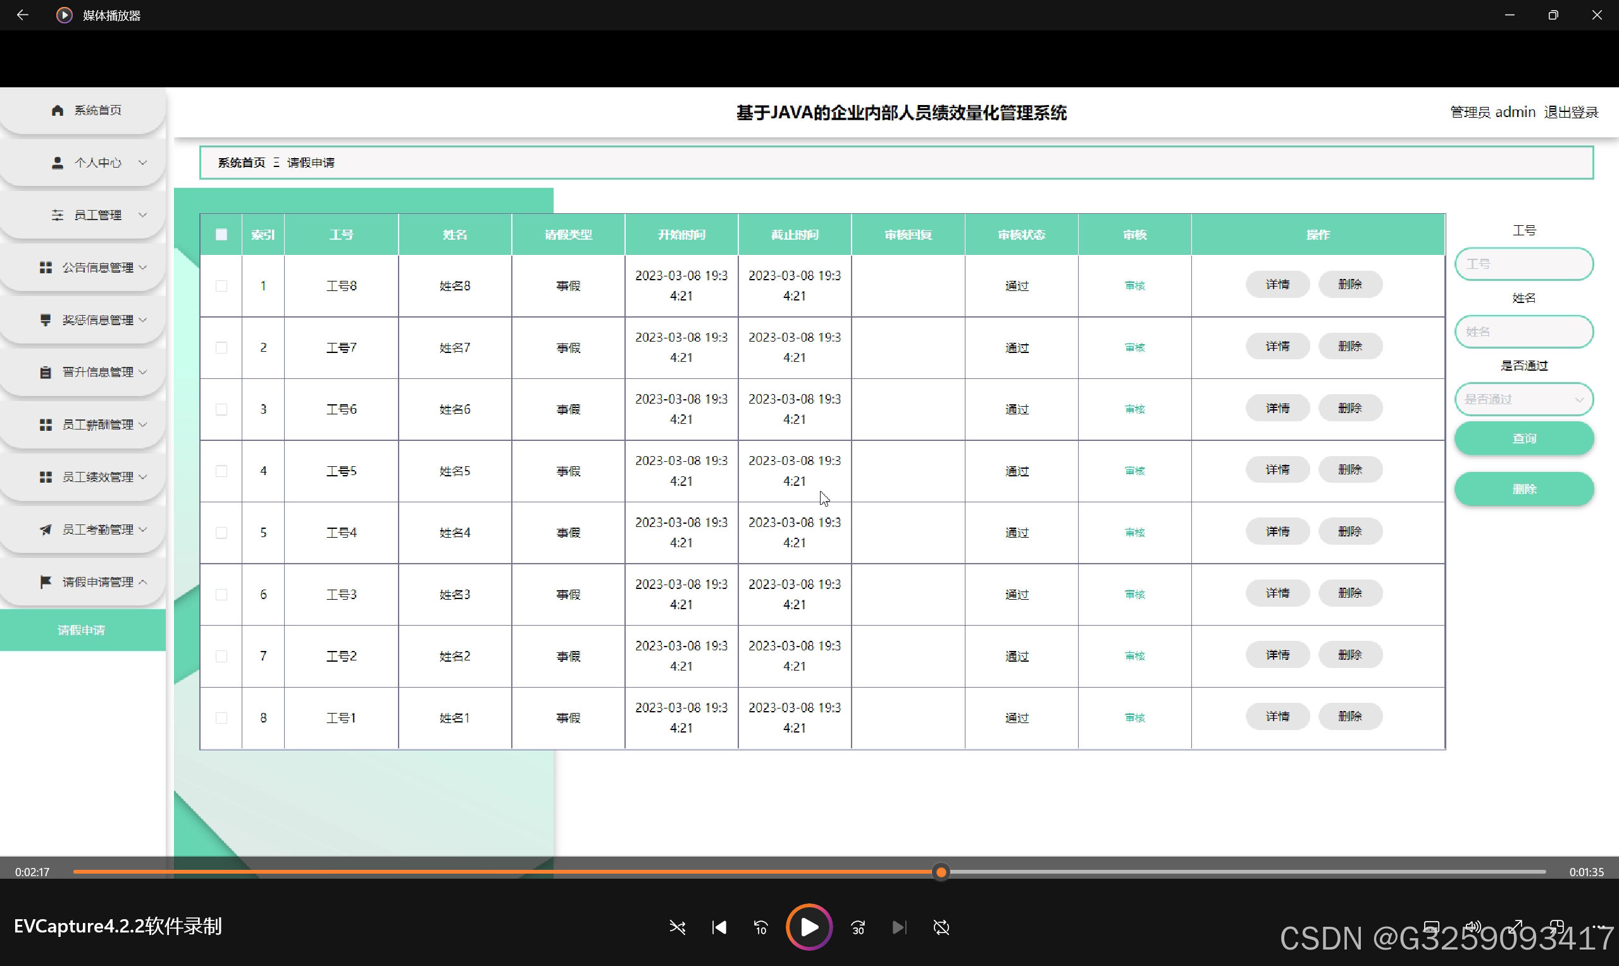This screenshot has width=1619, height=966.
Task: Go to previous track
Action: (719, 927)
